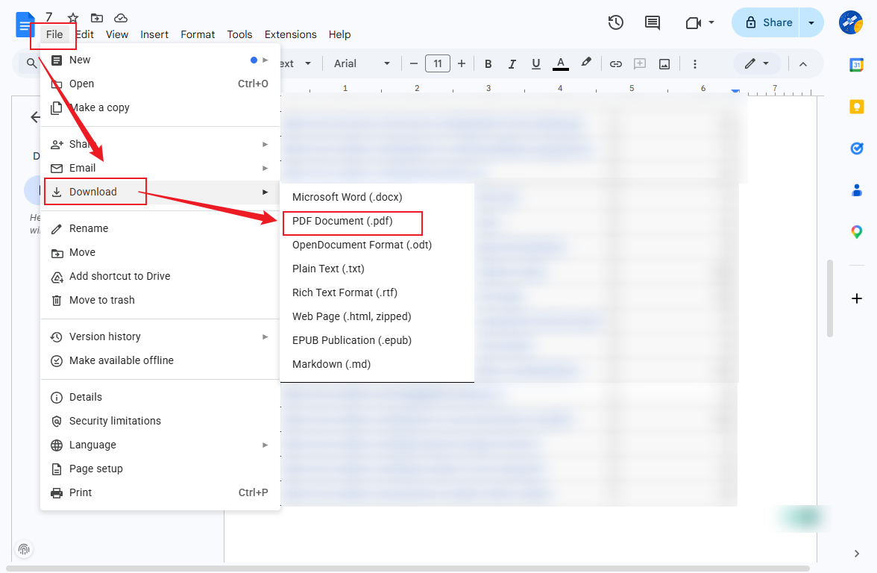This screenshot has width=877, height=573.
Task: Decrease the font size
Action: click(x=414, y=63)
